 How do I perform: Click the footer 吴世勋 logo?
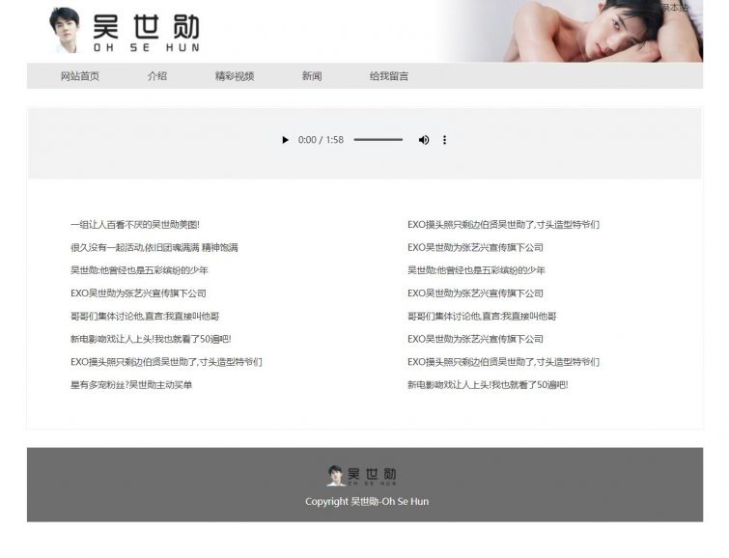point(362,475)
